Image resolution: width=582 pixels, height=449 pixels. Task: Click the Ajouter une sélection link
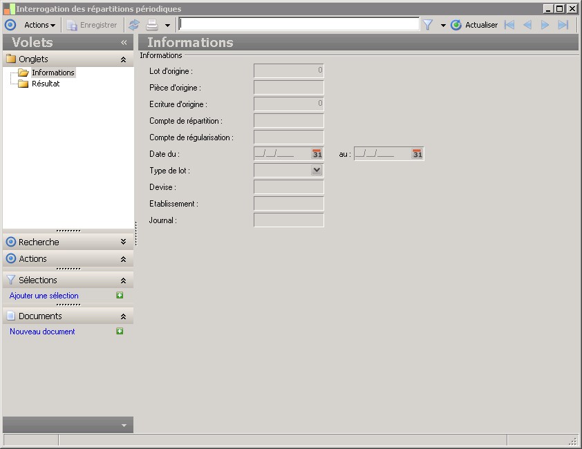point(44,296)
